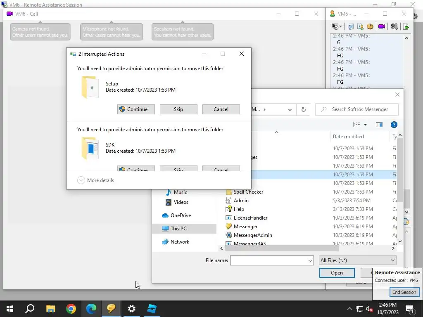Click the Camera not found notice
This screenshot has width=423, height=317.
[x=40, y=32]
